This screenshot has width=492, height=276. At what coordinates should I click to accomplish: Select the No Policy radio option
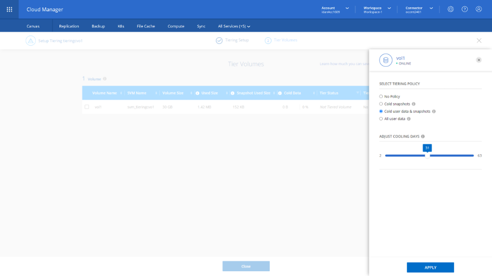(x=381, y=97)
